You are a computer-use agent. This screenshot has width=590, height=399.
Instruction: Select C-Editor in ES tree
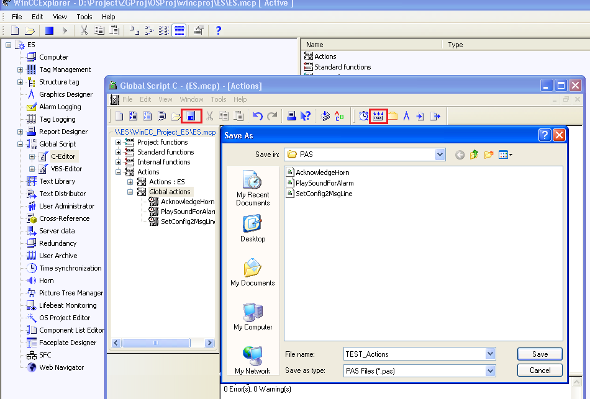point(63,156)
